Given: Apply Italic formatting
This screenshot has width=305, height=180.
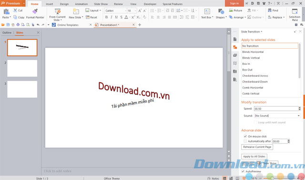Looking at the screenshot, I should point(111,17).
